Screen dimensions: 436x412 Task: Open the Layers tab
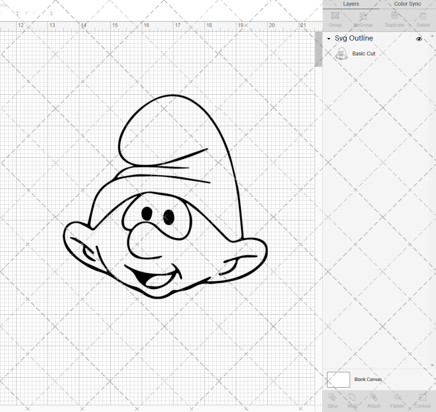[351, 4]
